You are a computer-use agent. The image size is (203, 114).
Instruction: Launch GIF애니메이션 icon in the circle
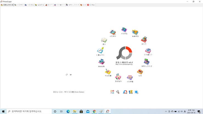(x=147, y=63)
